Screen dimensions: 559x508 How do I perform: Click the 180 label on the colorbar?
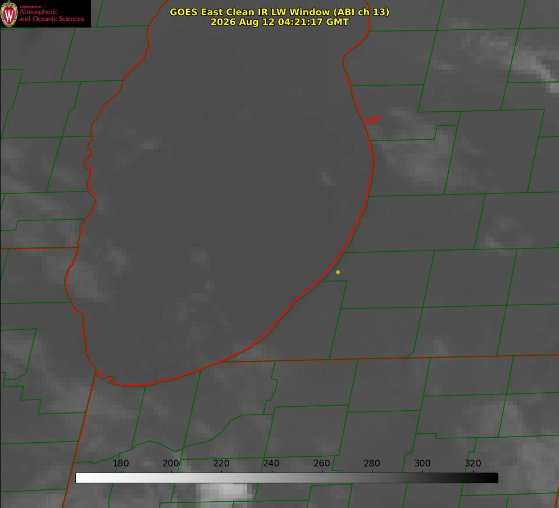(x=120, y=463)
